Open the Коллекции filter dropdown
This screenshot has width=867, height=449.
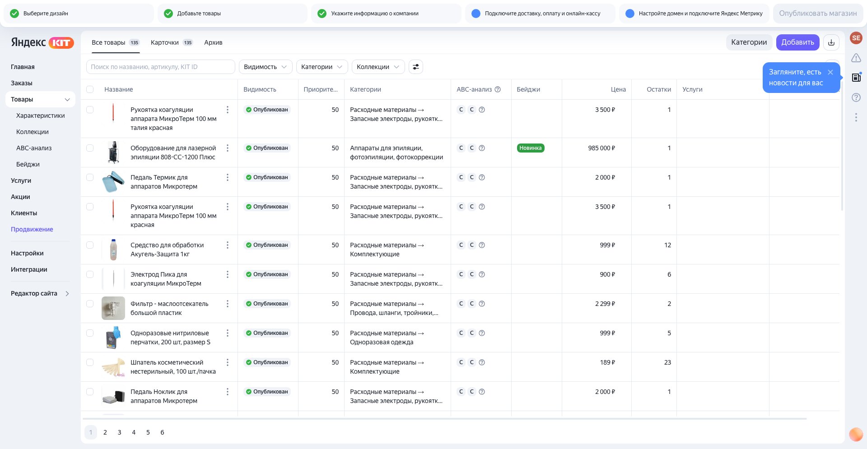378,67
